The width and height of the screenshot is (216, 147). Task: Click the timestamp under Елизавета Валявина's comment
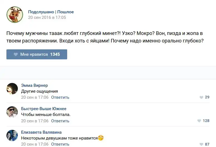coord(35,144)
